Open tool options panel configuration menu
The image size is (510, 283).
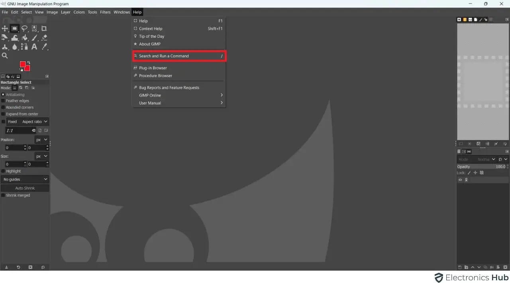point(47,76)
